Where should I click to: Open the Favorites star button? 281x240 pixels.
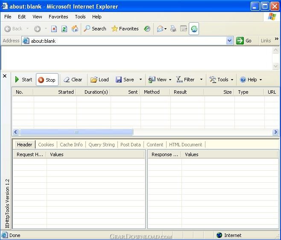(x=125, y=29)
